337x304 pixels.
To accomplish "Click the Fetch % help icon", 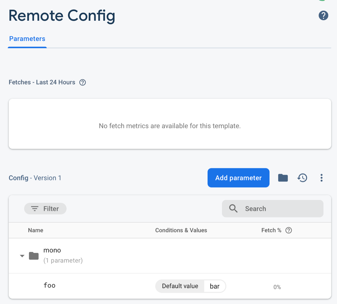I will coord(289,230).
